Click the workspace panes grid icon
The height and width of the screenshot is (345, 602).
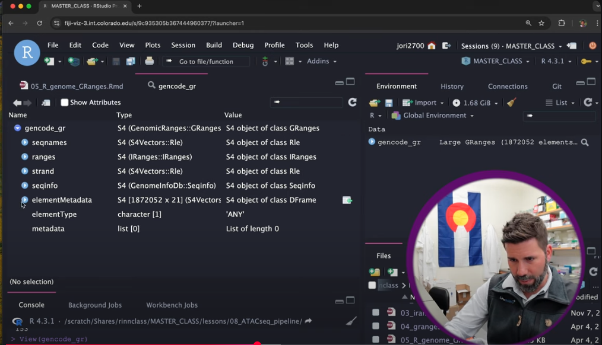pos(290,61)
